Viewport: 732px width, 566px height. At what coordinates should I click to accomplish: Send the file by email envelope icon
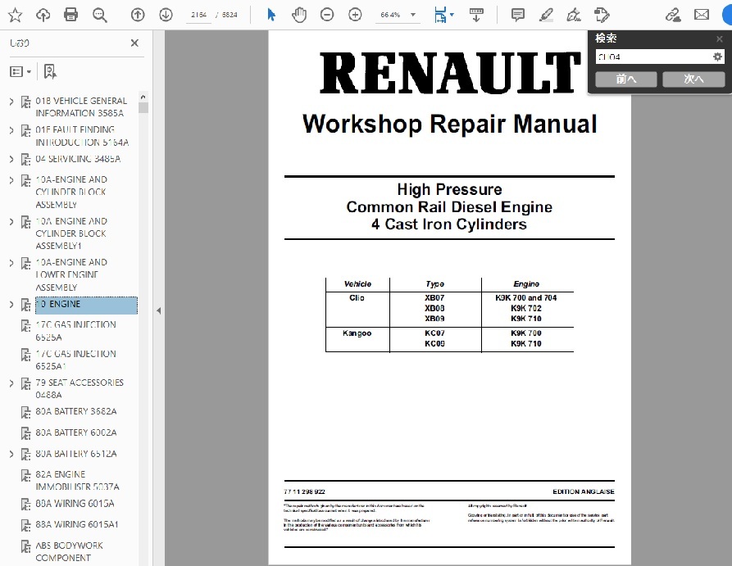701,15
